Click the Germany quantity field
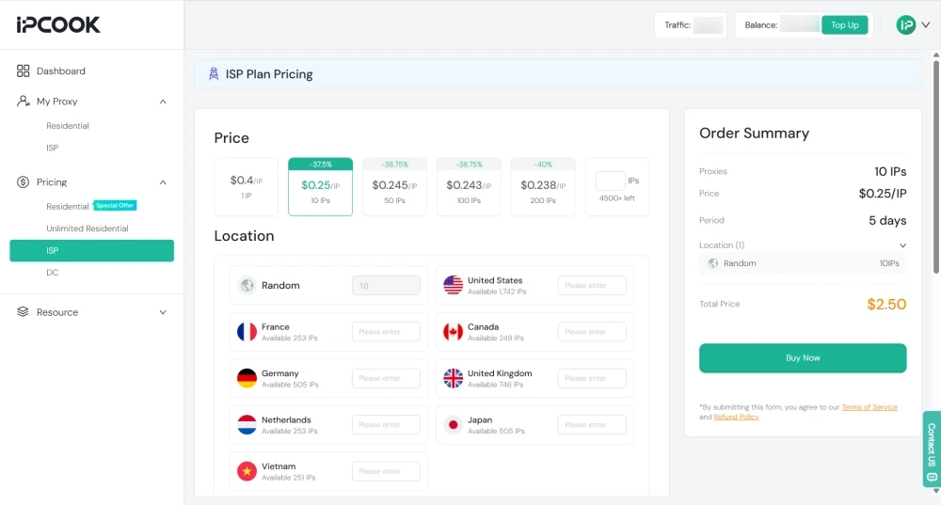This screenshot has height=505, width=941. pos(386,378)
